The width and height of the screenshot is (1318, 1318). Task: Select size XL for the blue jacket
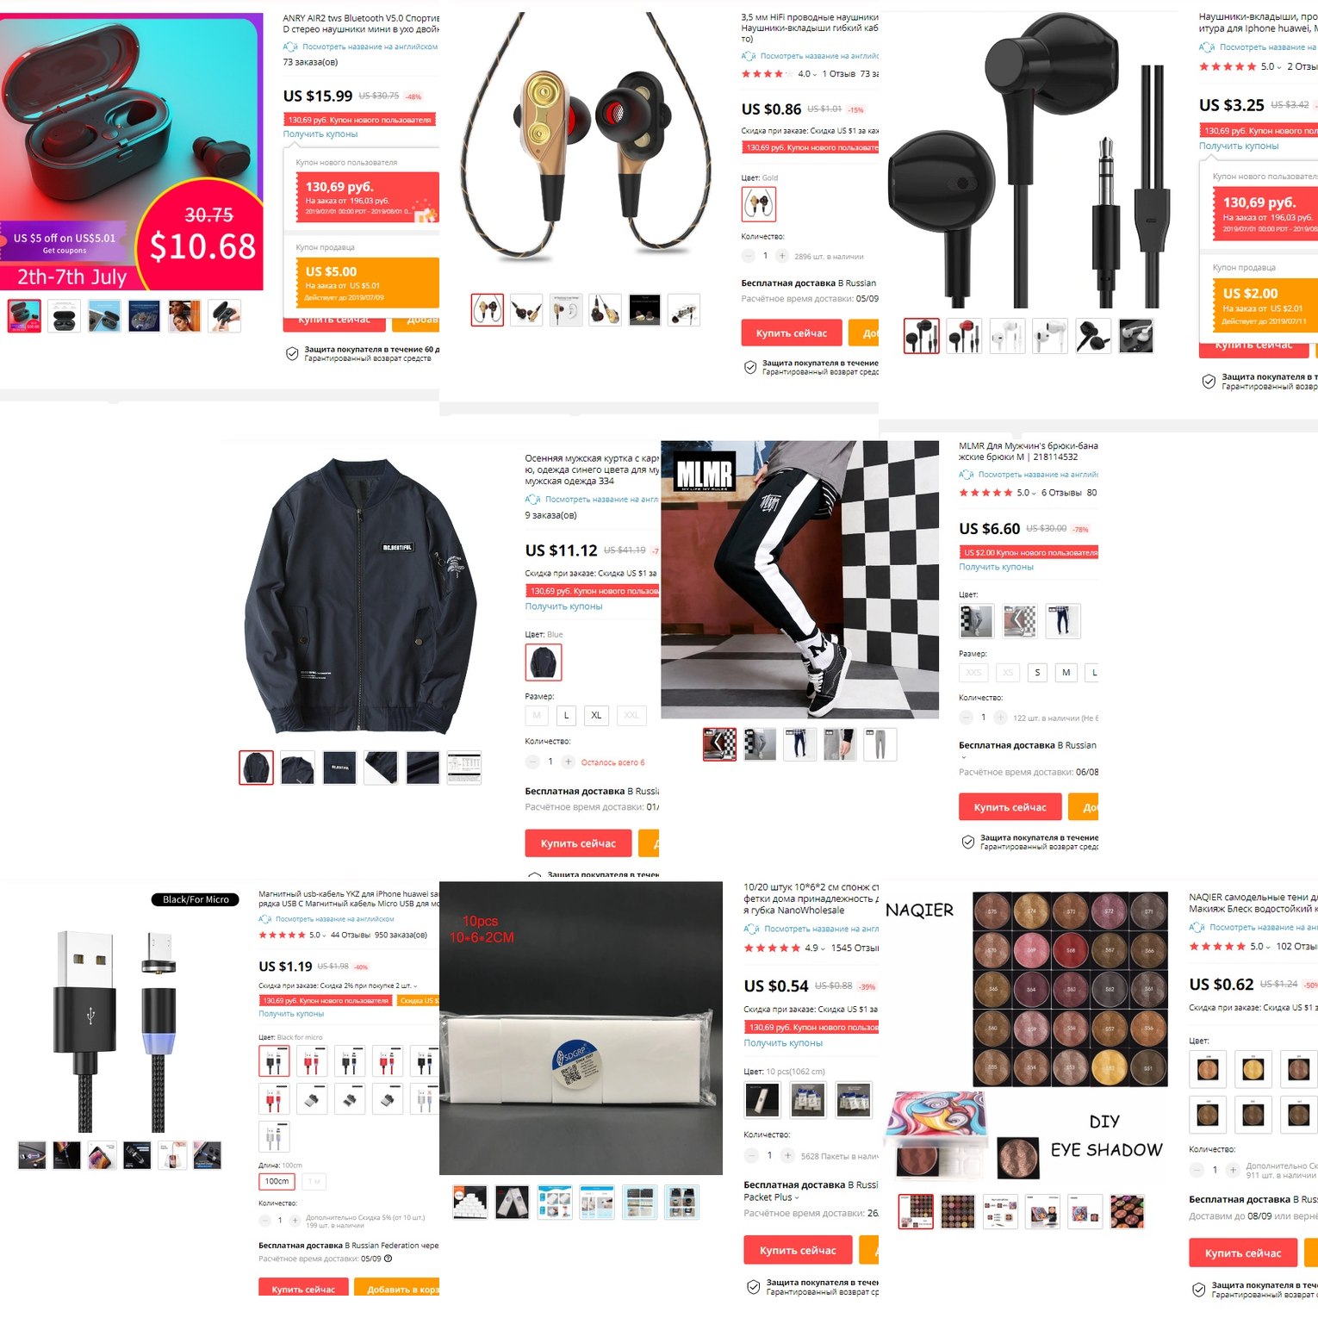596,715
